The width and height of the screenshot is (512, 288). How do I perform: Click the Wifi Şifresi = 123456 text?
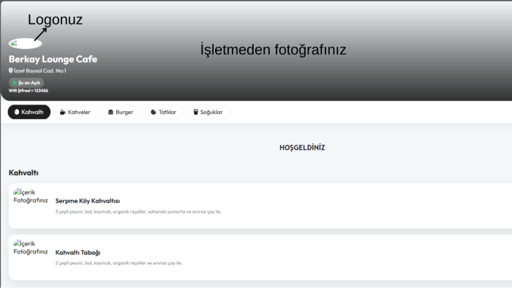click(29, 91)
